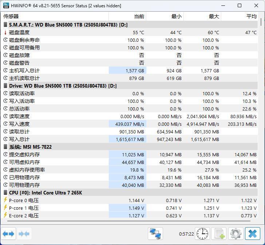Viewport: 265px width, 245px height.
Task: Select the 读取速度 row label
Action: pos(19,116)
